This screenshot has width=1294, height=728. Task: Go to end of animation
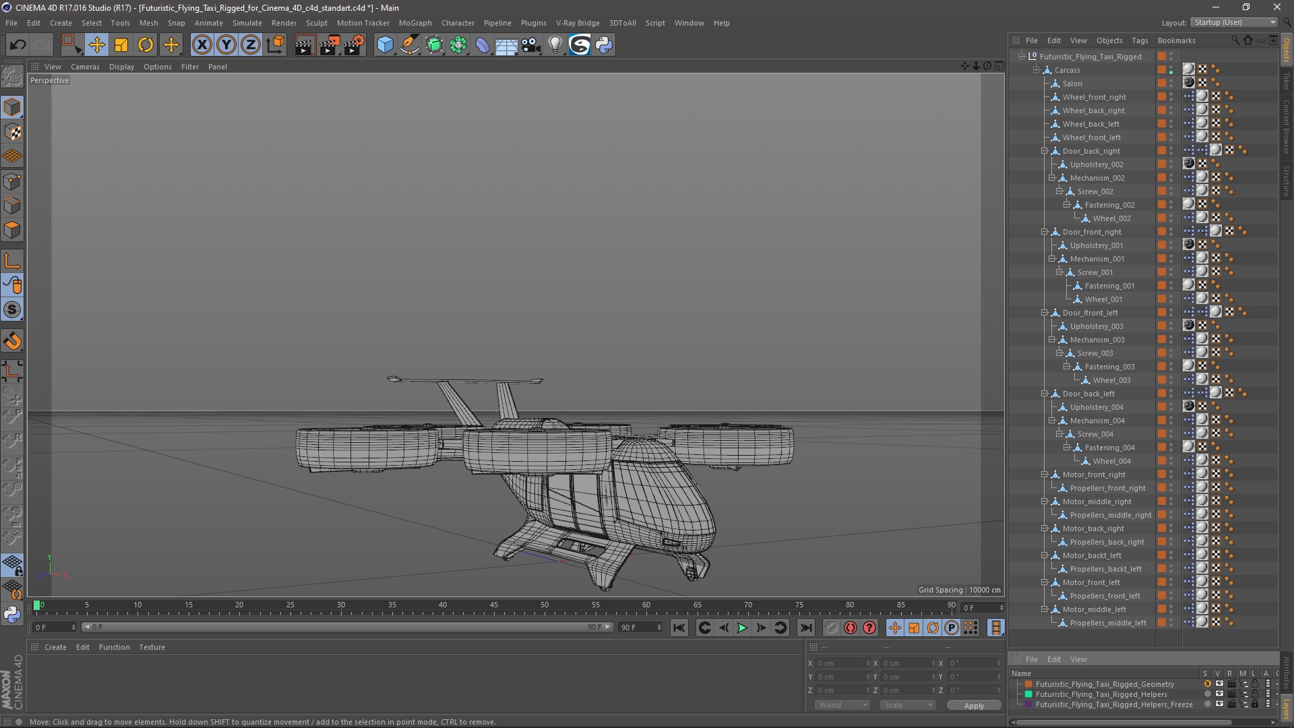pos(805,628)
